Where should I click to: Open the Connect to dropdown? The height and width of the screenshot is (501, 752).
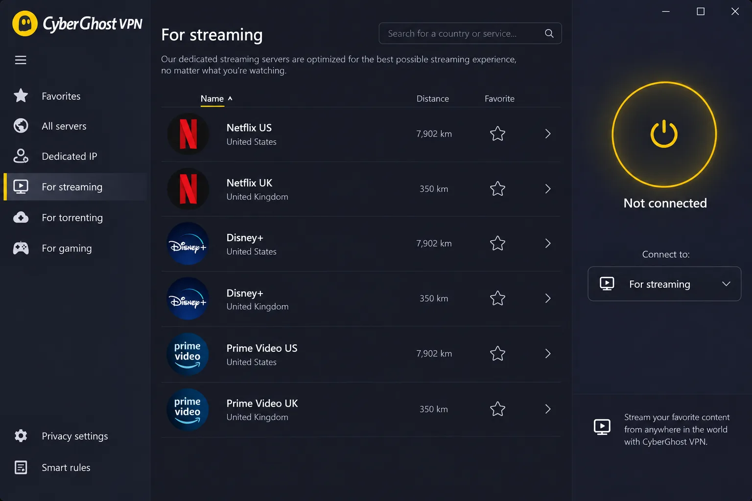[664, 284]
